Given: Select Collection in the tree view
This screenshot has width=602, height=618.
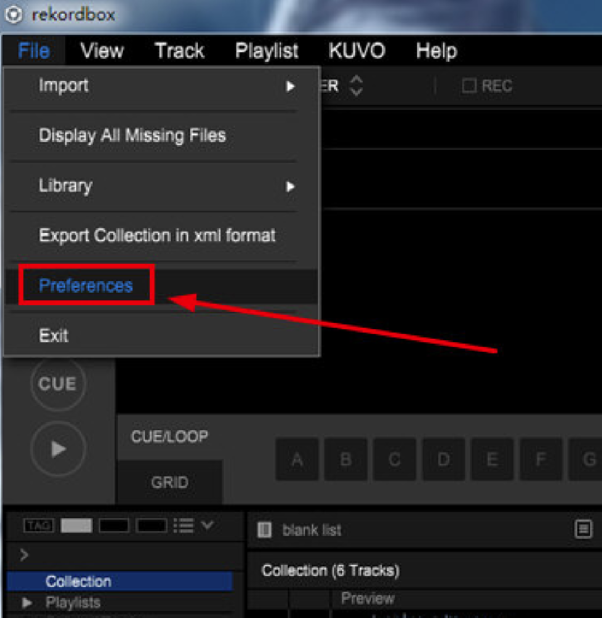Looking at the screenshot, I should click(79, 581).
